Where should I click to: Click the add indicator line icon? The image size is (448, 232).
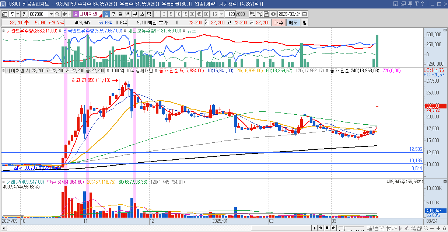click(259, 14)
